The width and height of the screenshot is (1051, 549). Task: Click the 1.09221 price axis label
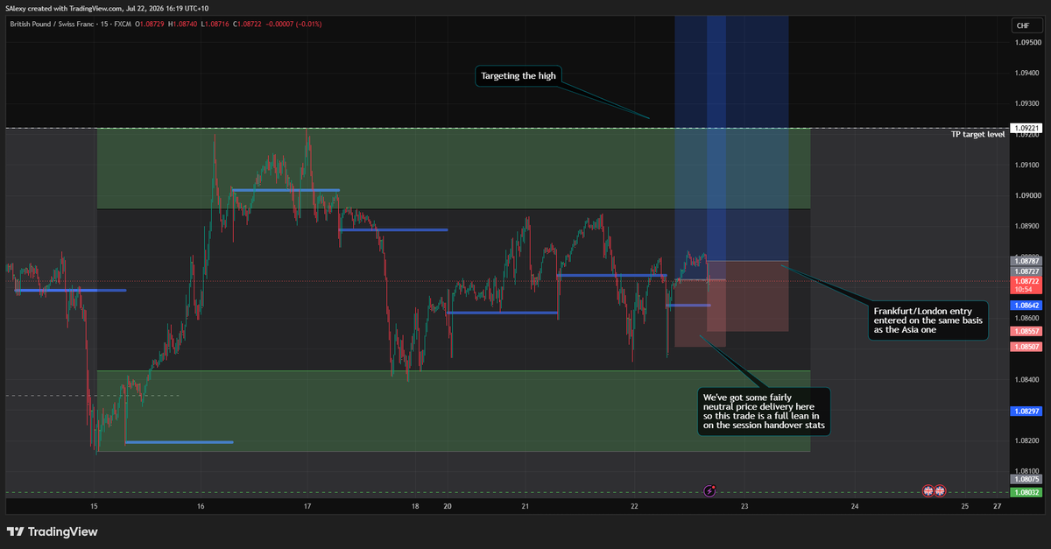pyautogui.click(x=1026, y=128)
